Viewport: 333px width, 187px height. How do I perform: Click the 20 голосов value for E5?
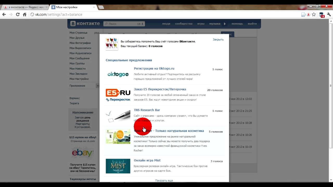[x=215, y=90]
